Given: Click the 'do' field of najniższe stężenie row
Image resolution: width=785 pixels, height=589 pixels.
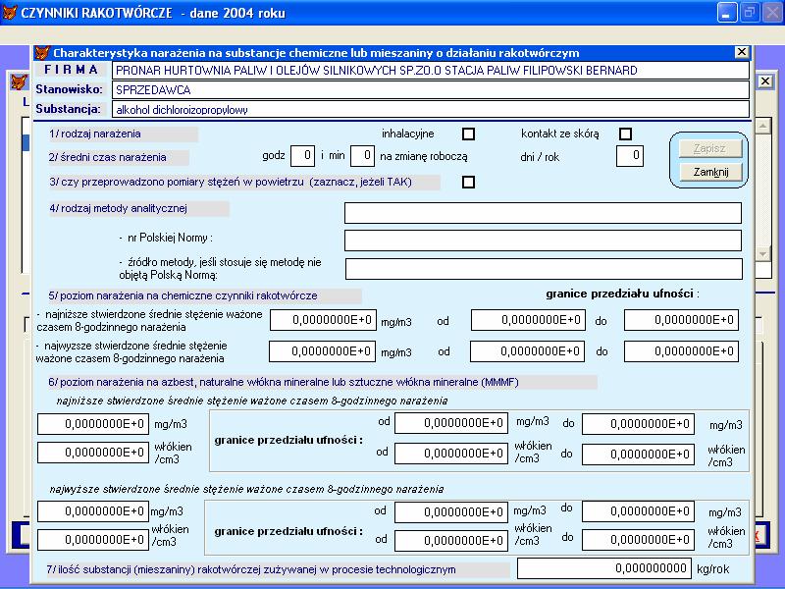Looking at the screenshot, I should tap(681, 320).
